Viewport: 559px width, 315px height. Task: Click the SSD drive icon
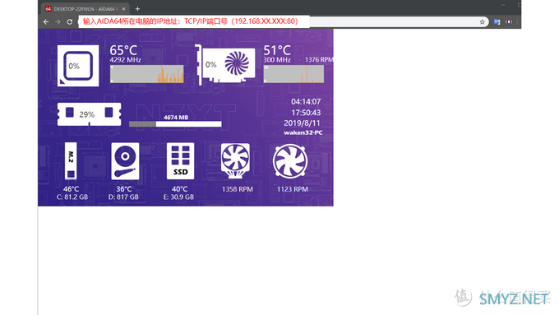[x=180, y=161]
